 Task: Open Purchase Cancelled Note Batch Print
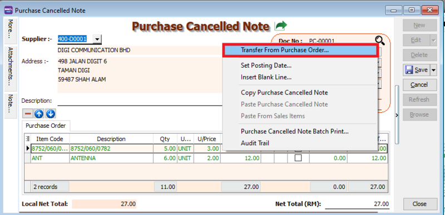pyautogui.click(x=295, y=132)
